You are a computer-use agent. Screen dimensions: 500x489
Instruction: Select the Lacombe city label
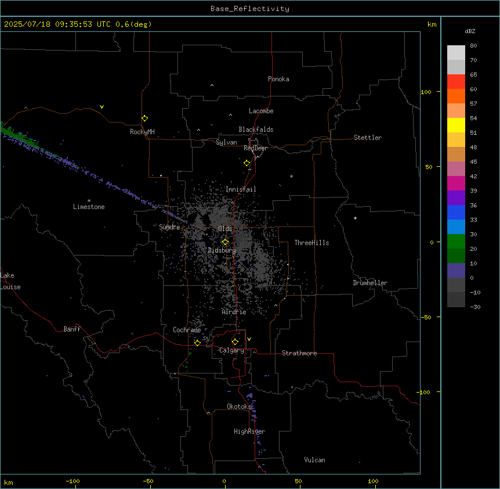(x=261, y=111)
